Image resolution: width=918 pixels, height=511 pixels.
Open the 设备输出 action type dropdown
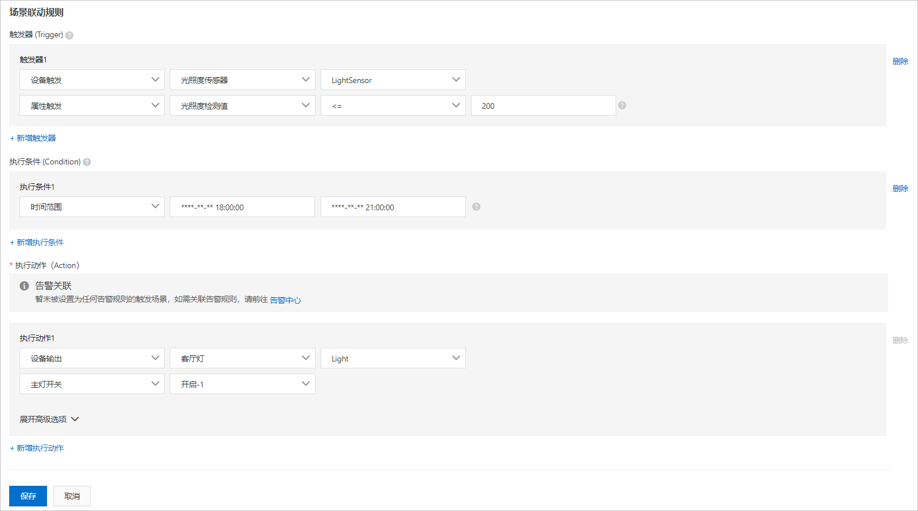click(92, 358)
